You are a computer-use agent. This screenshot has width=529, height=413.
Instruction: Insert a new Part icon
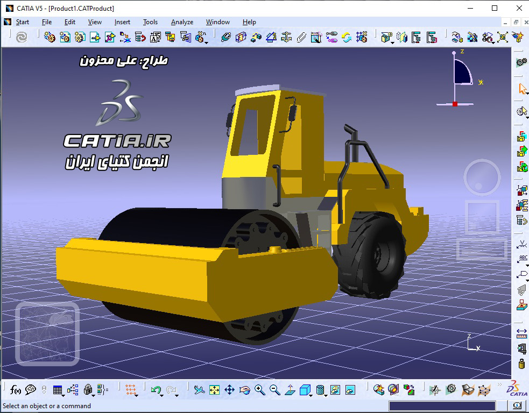pyautogui.click(x=80, y=37)
